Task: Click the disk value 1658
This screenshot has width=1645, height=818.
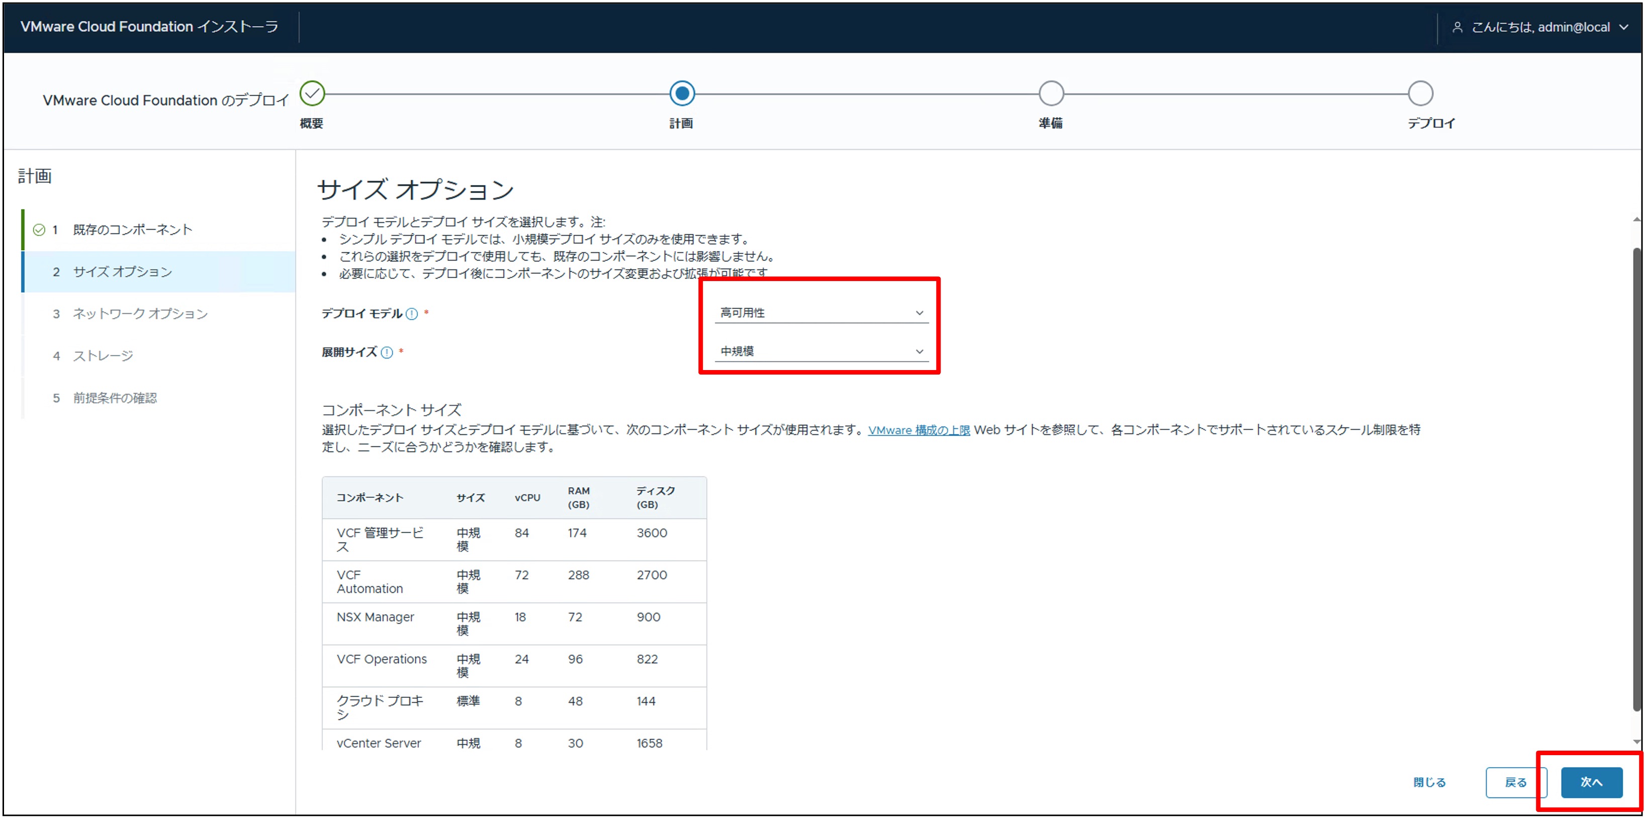Action: coord(650,743)
